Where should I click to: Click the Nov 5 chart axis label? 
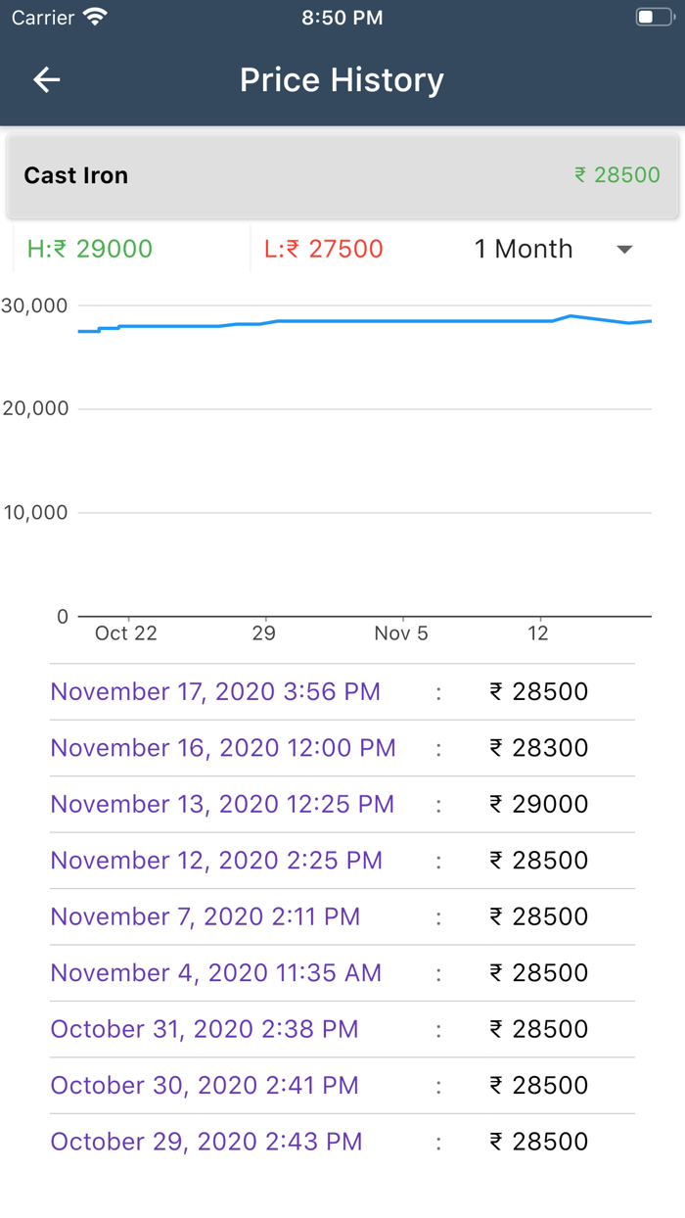pyautogui.click(x=401, y=633)
